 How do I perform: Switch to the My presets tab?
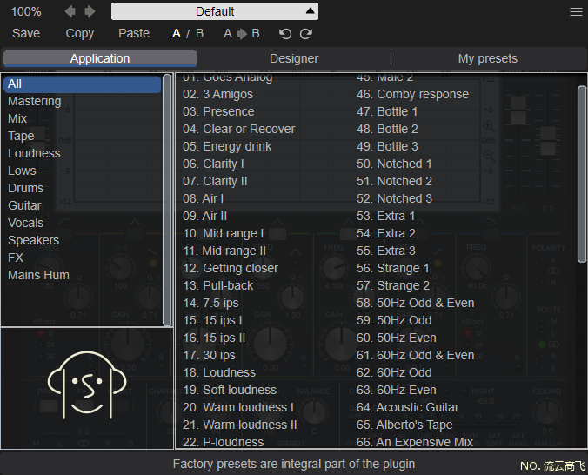click(487, 58)
